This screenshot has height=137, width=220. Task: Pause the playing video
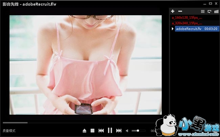coord(110,131)
